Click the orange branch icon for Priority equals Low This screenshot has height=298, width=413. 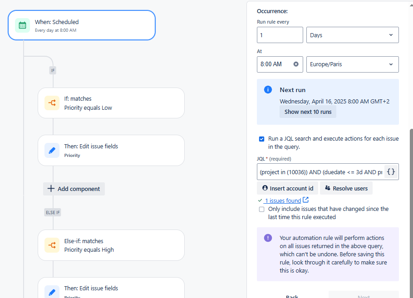pyautogui.click(x=52, y=103)
